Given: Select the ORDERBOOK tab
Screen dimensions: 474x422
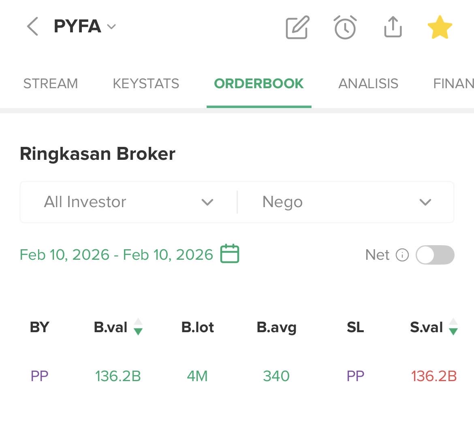Looking at the screenshot, I should coord(258,84).
